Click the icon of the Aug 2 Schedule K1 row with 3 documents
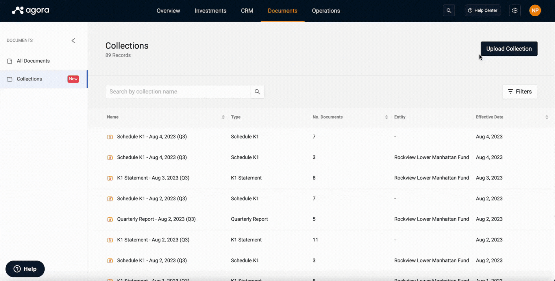 click(110, 261)
